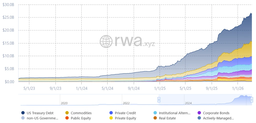Screen dimensions: 256x123
Task: Click non-US Governme... legend entry
Action: (40, 118)
